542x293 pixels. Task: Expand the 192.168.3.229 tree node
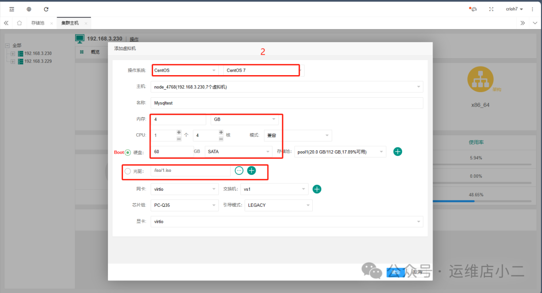13,62
